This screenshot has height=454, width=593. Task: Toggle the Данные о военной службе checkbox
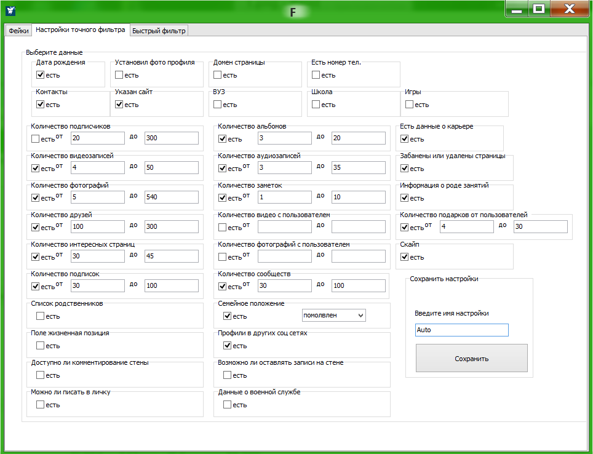pos(228,405)
